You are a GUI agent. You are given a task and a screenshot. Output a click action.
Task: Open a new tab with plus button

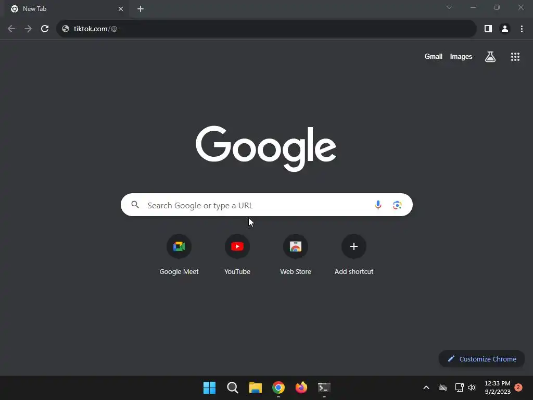point(141,9)
